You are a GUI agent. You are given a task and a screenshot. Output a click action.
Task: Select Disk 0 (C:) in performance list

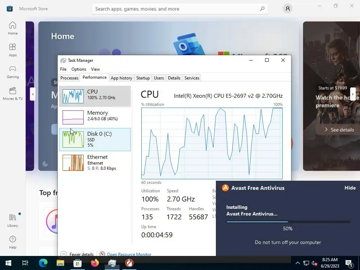(95, 140)
